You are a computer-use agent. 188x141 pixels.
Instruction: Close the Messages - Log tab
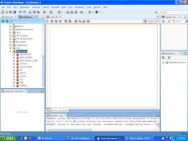[x=65, y=115]
